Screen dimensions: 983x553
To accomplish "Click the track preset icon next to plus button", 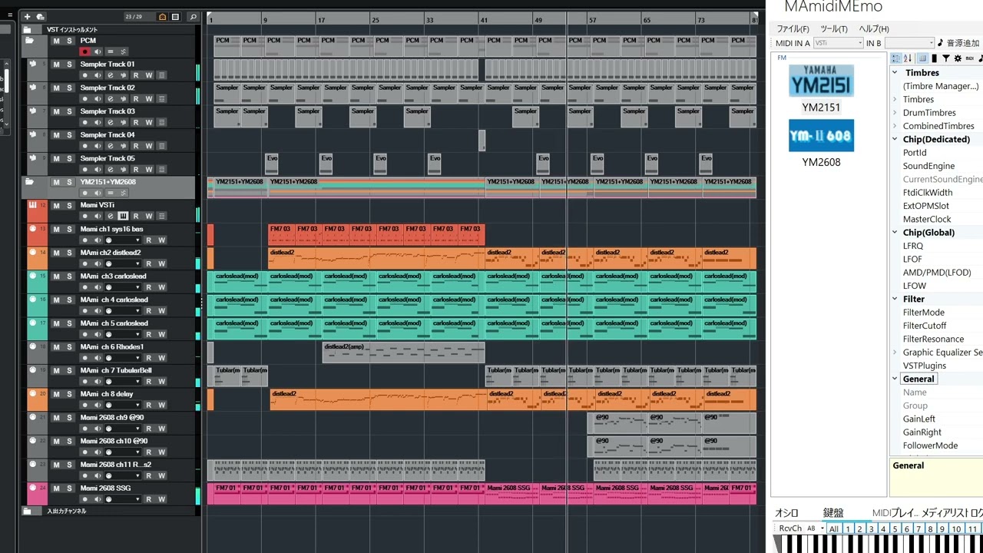I will tap(40, 16).
